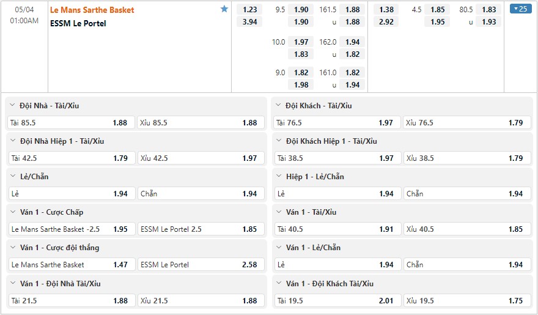Open ESSM Le Portel team name
The width and height of the screenshot is (538, 315).
click(x=78, y=23)
